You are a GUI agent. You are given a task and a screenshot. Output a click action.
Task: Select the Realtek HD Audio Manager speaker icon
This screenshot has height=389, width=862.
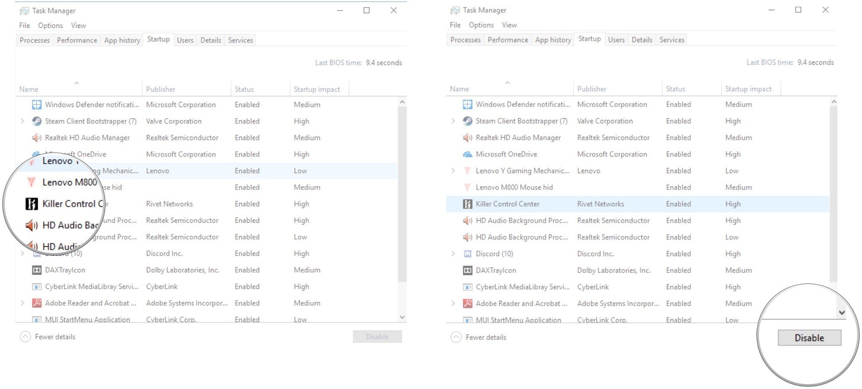pos(468,137)
